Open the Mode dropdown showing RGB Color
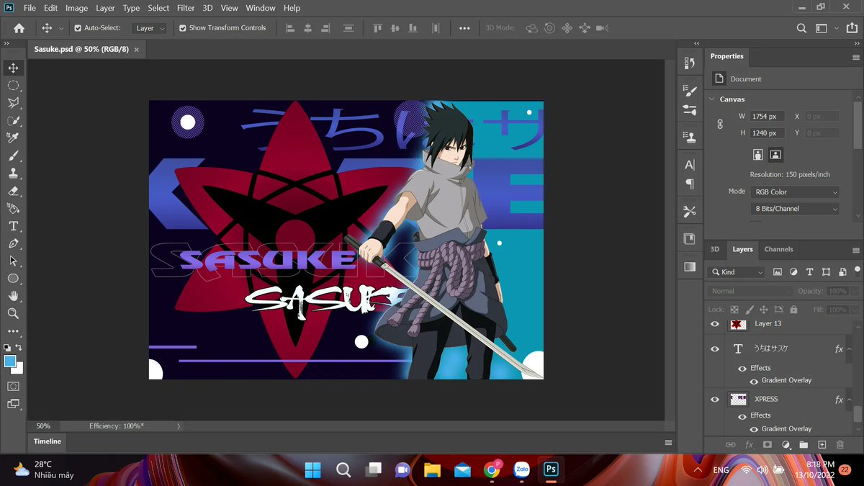 [795, 191]
